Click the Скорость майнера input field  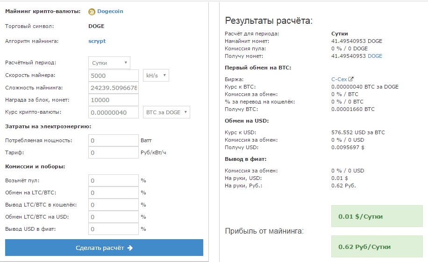tap(113, 76)
